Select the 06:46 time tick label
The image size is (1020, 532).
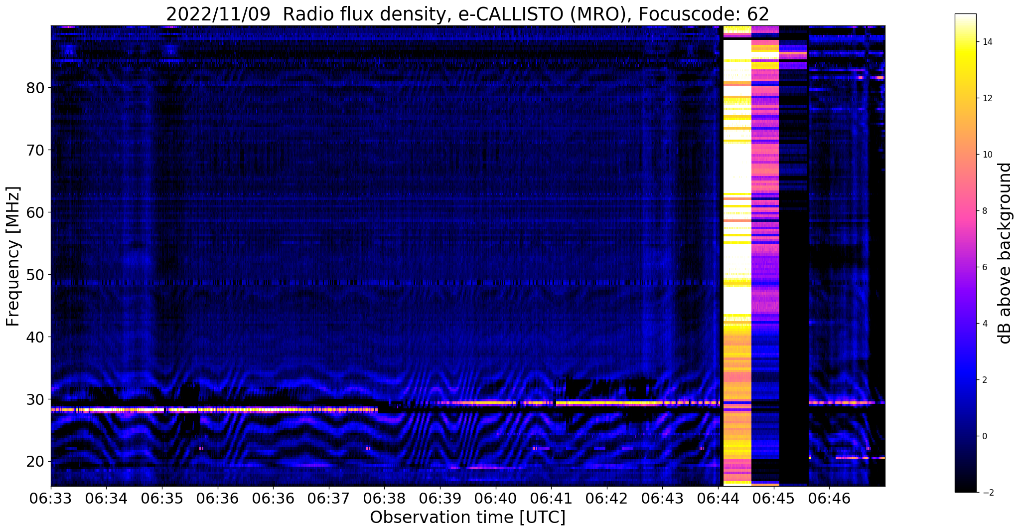(829, 499)
